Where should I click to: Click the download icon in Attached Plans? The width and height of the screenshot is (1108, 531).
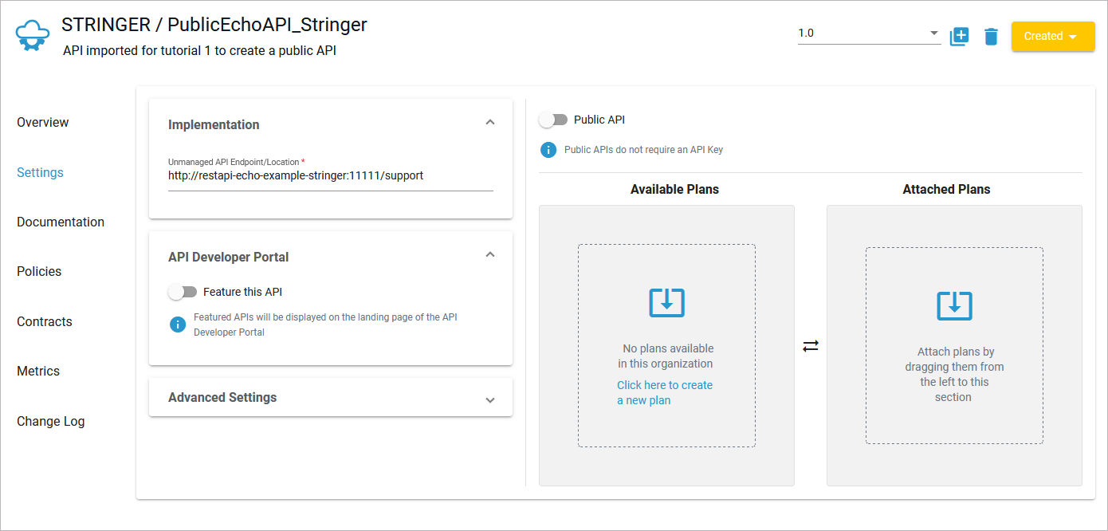tap(954, 305)
